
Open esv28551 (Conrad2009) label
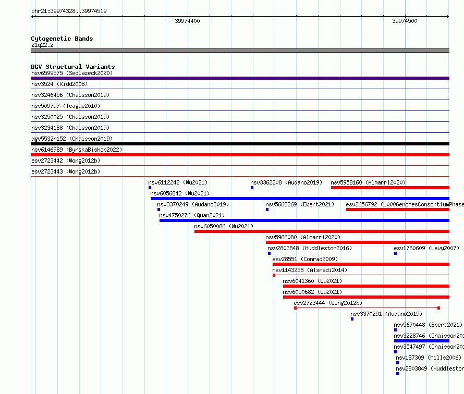coord(305,259)
